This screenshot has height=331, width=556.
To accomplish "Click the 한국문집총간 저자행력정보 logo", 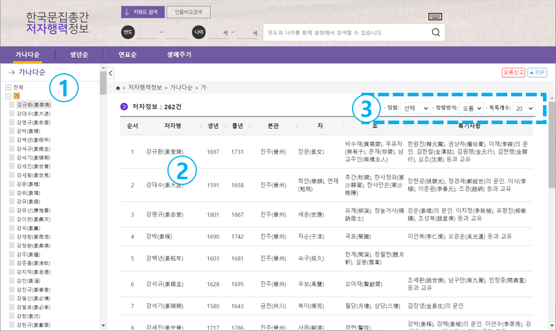I will [x=57, y=22].
